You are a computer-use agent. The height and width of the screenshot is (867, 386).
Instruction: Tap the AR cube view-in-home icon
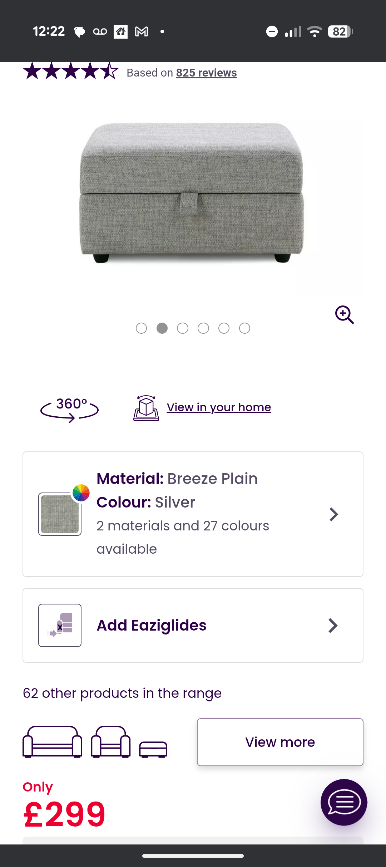pyautogui.click(x=146, y=408)
